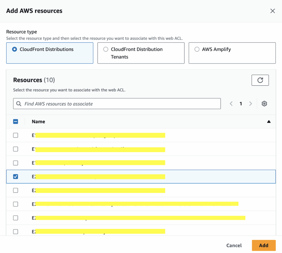The width and height of the screenshot is (282, 253).
Task: Focus the Find AWS resources search field
Action: click(x=117, y=103)
